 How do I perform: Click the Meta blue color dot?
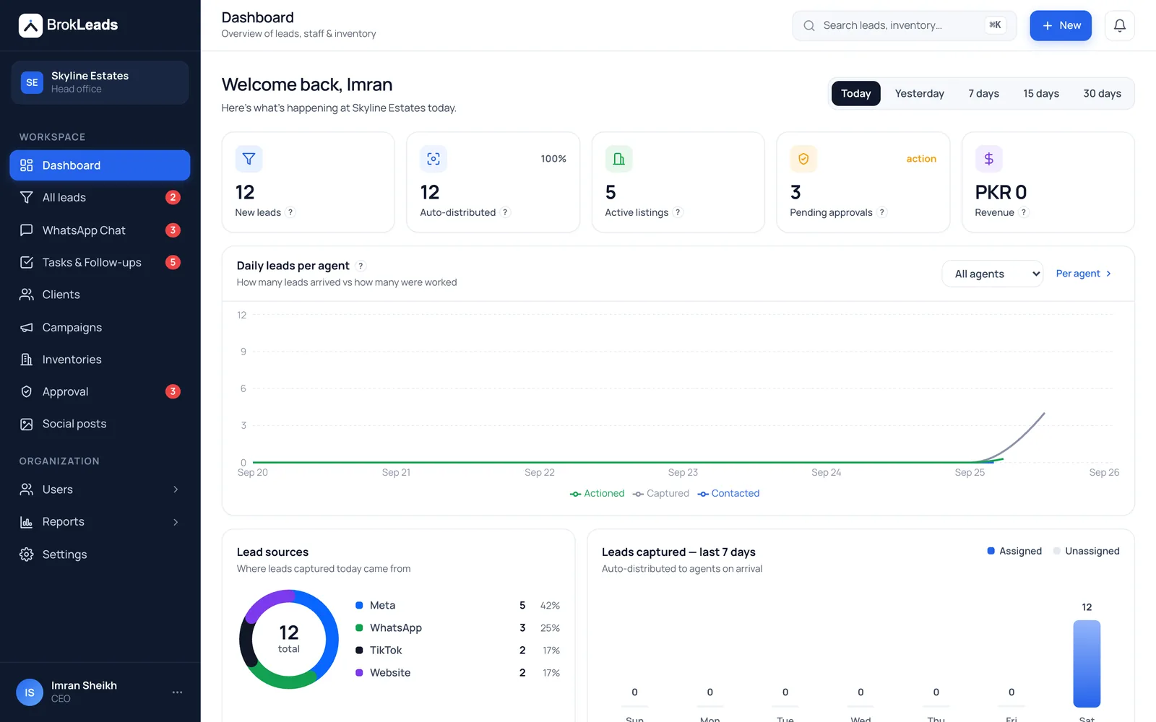[359, 606]
